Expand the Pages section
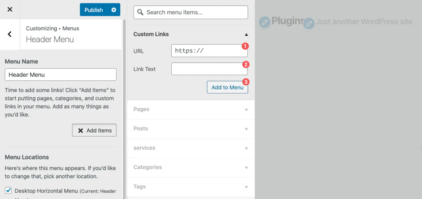422x199 pixels. (x=191, y=109)
